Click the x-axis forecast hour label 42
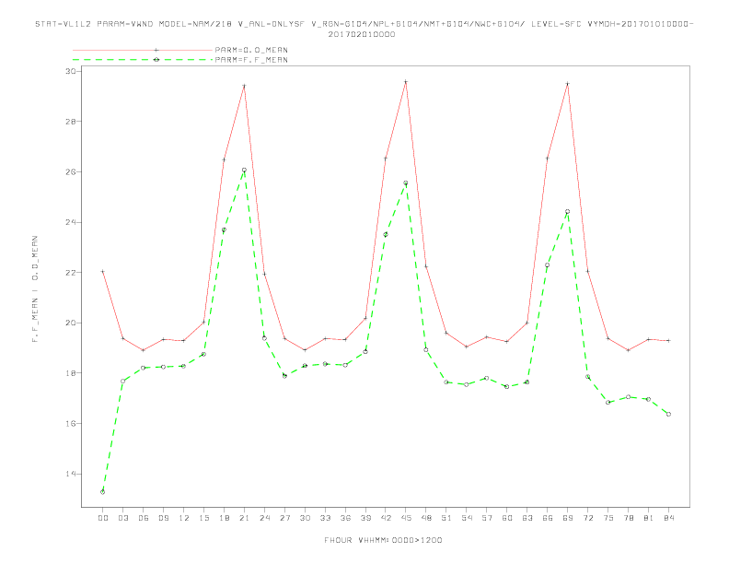Image resolution: width=729 pixels, height=564 pixels. (x=386, y=518)
